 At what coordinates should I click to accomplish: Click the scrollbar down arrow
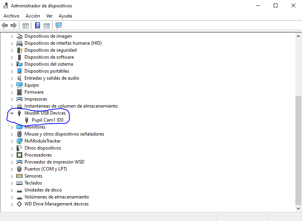[x=298, y=208]
